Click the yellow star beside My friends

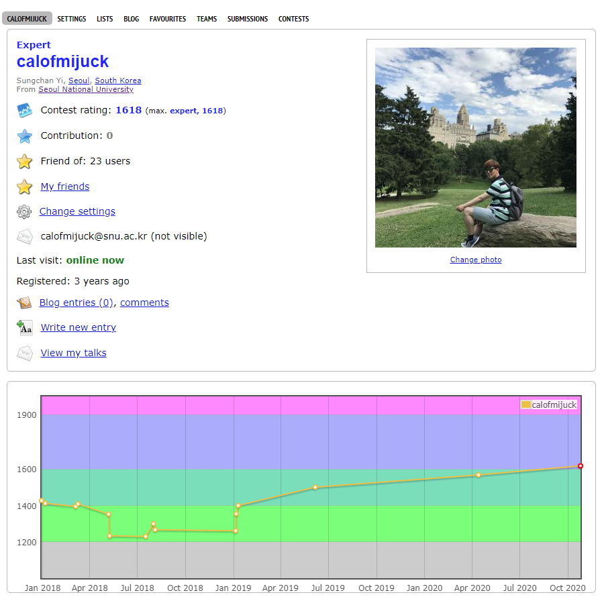click(x=25, y=187)
